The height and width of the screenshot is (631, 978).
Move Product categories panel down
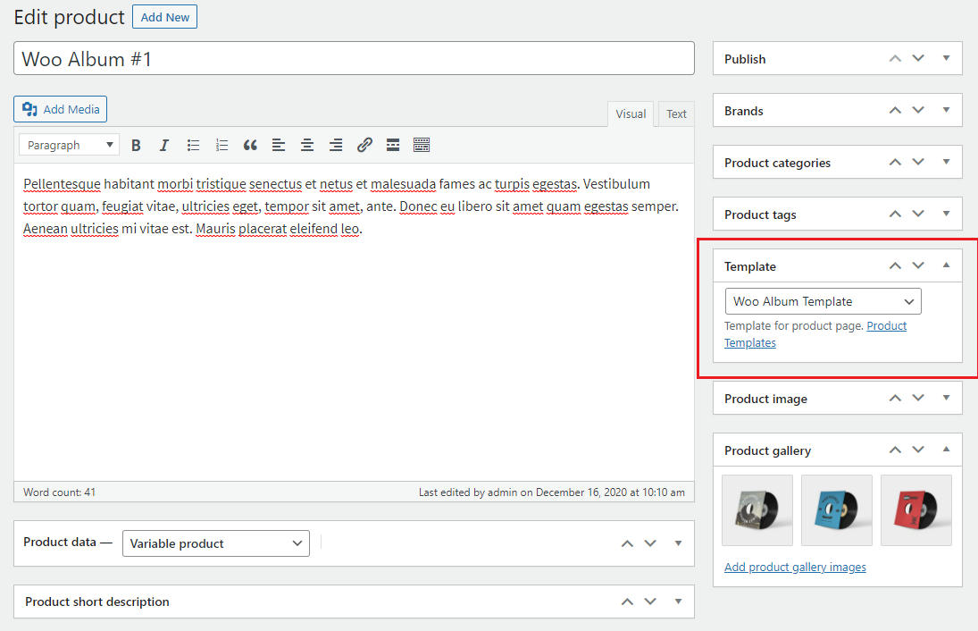pos(918,163)
